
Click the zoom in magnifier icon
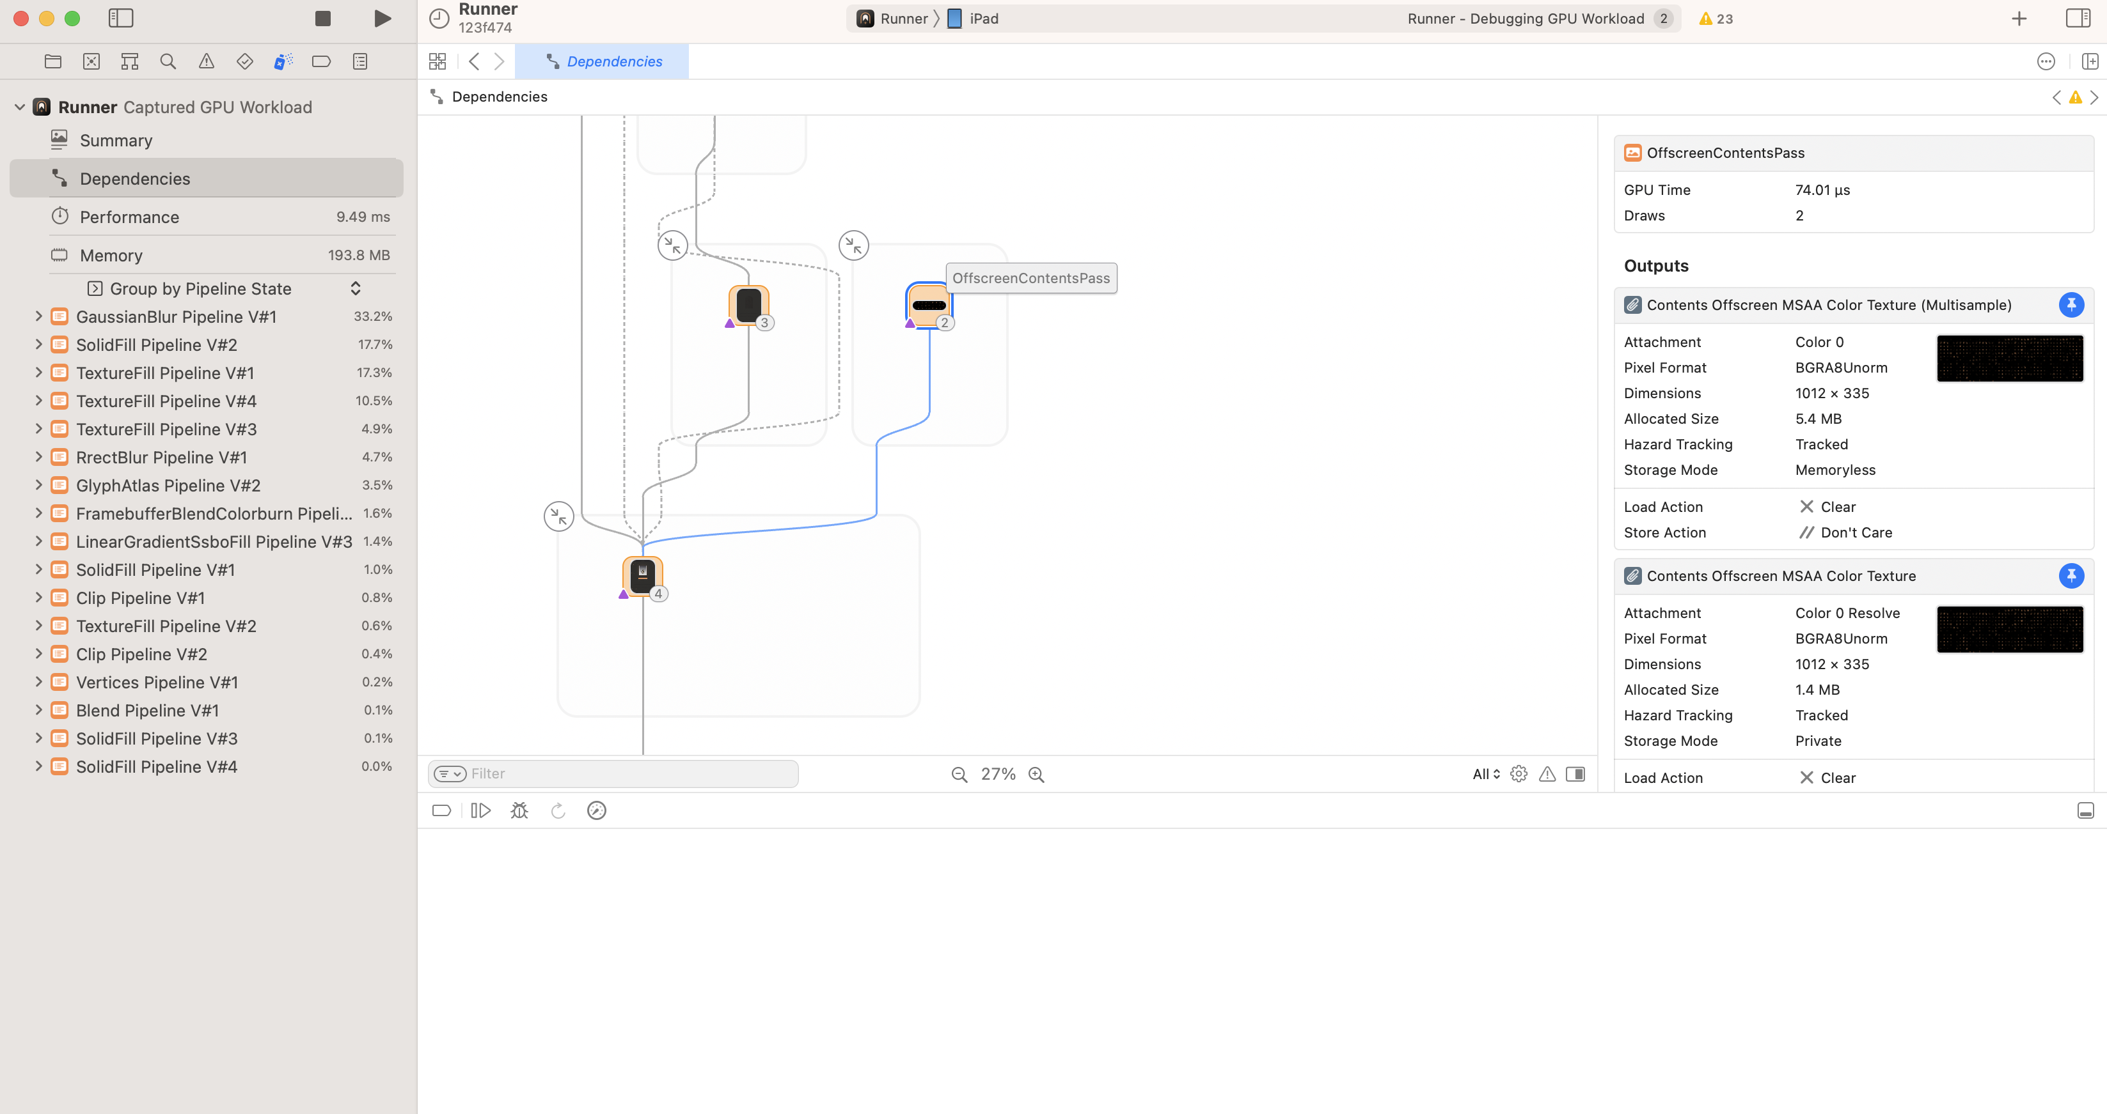[1036, 774]
